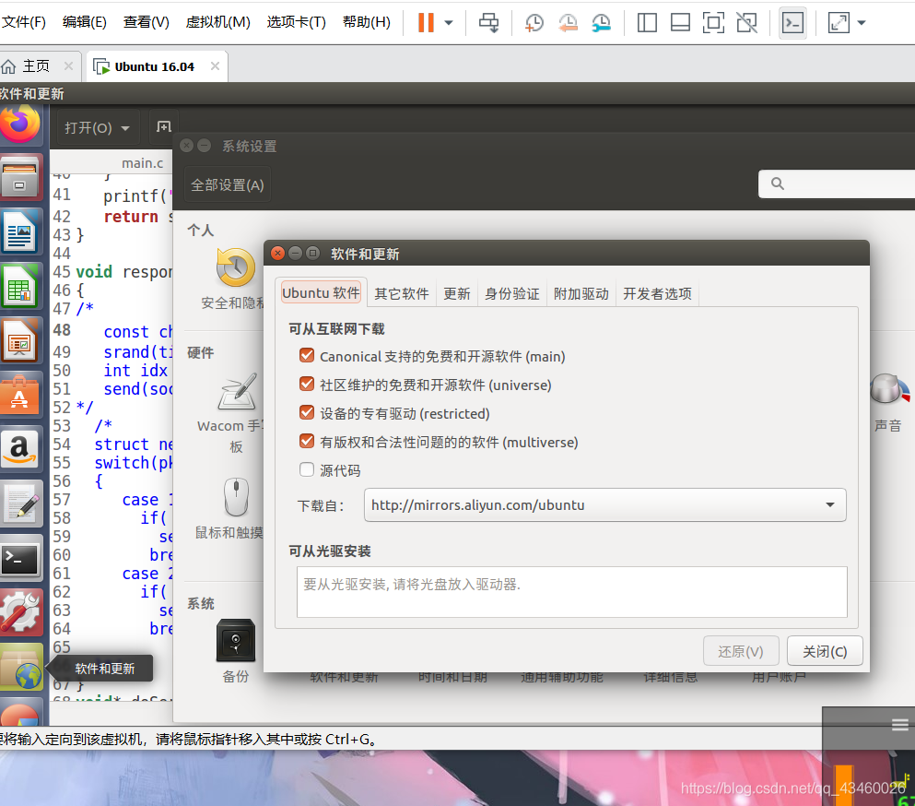Toggle the thumbnail bar icon
The height and width of the screenshot is (806, 915).
pyautogui.click(x=680, y=23)
